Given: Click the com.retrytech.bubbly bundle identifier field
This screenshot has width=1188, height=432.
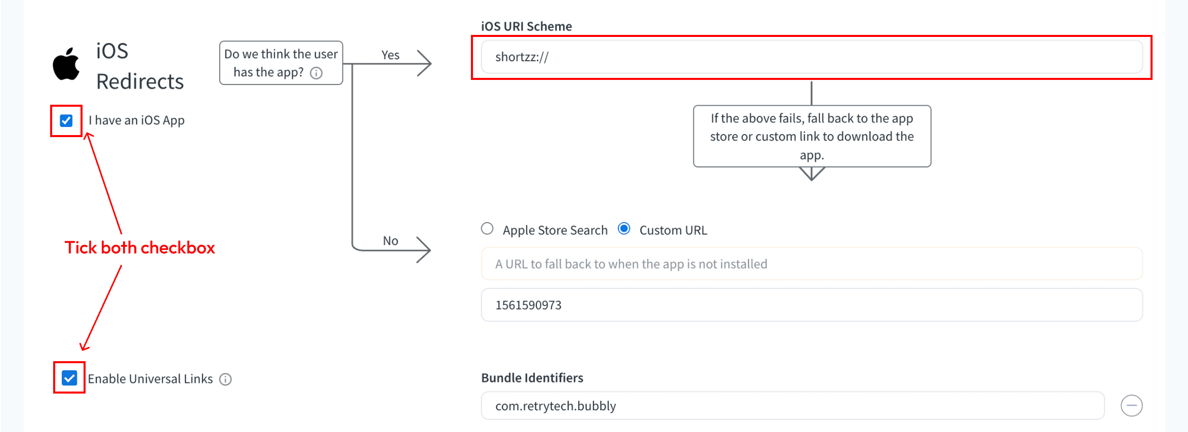Looking at the screenshot, I should pyautogui.click(x=792, y=406).
